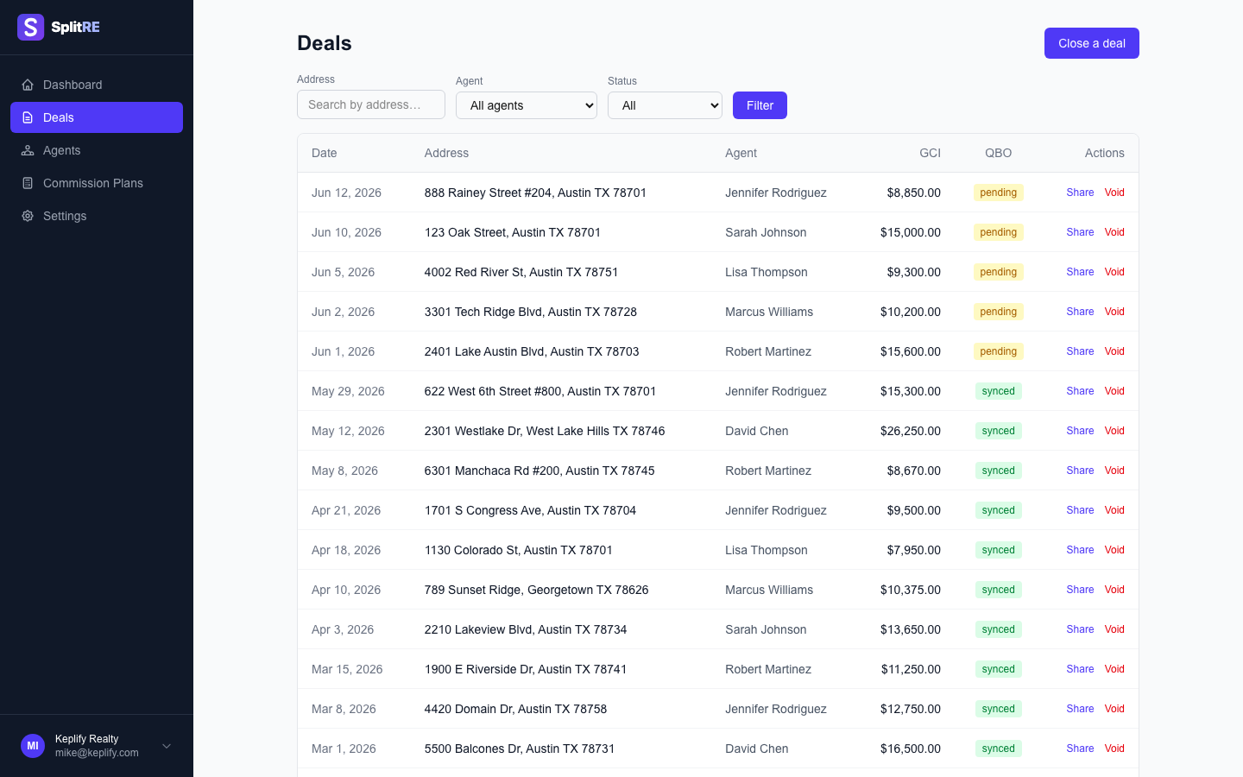
Task: Click the GCI column header
Action: click(930, 153)
